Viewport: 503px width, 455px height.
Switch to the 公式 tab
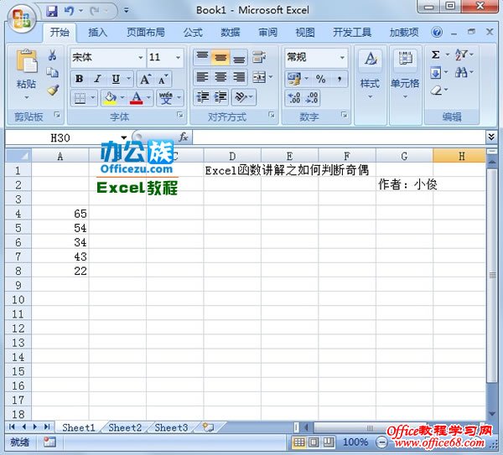(193, 33)
